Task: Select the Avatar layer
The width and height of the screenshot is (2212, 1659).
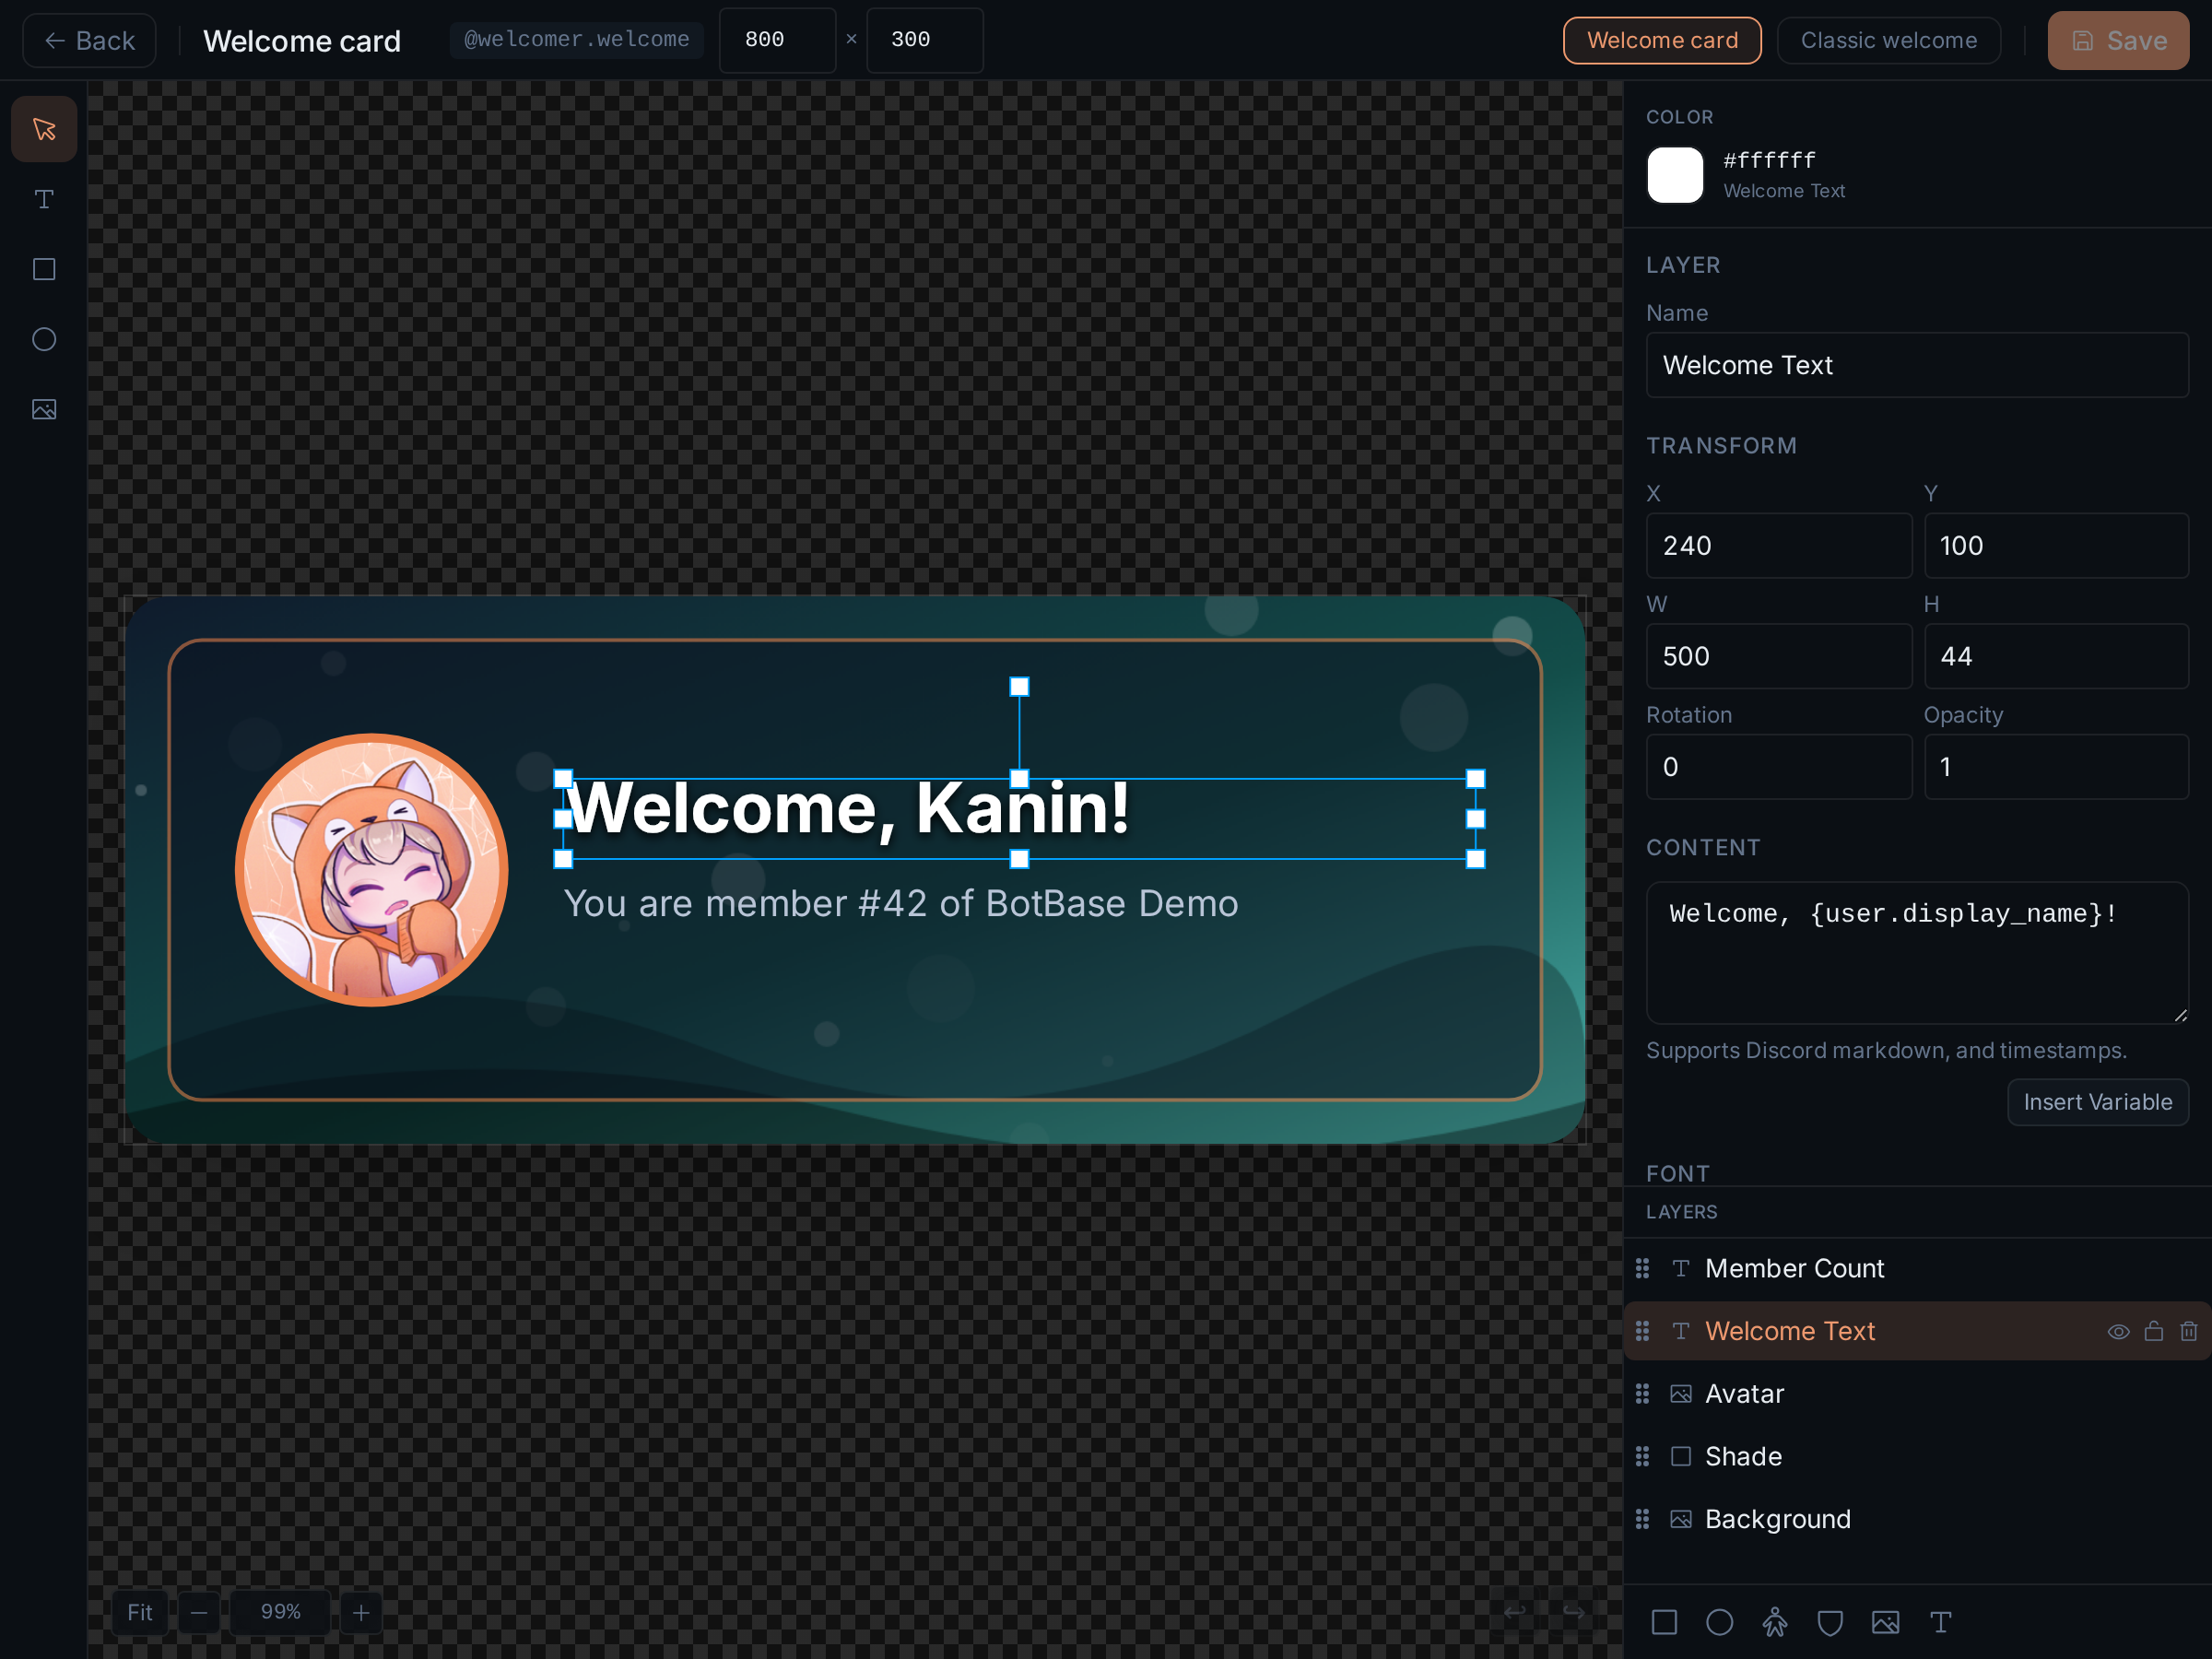Action: [x=1917, y=1394]
